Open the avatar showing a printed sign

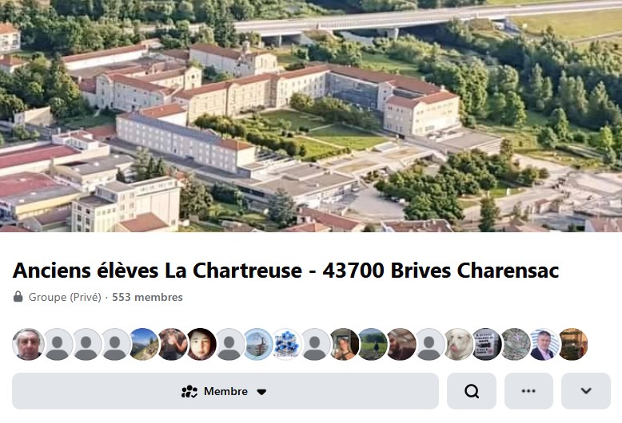coord(487,344)
